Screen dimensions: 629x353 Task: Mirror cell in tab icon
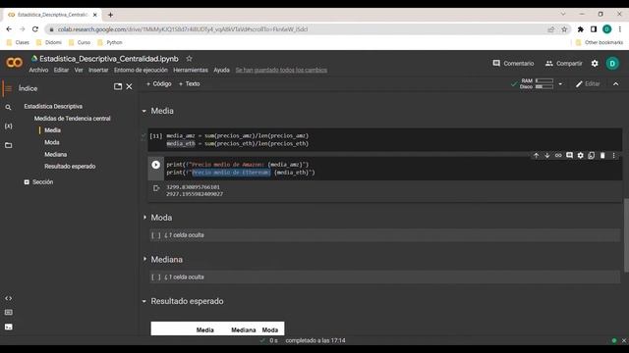592,155
